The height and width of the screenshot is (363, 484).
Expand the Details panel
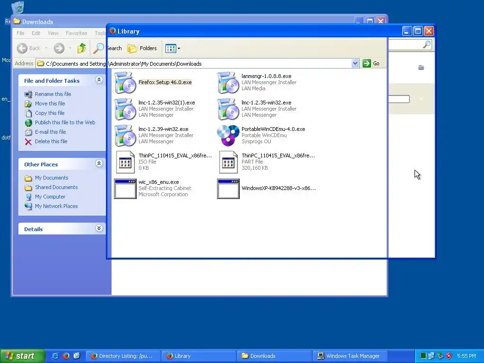click(x=99, y=228)
